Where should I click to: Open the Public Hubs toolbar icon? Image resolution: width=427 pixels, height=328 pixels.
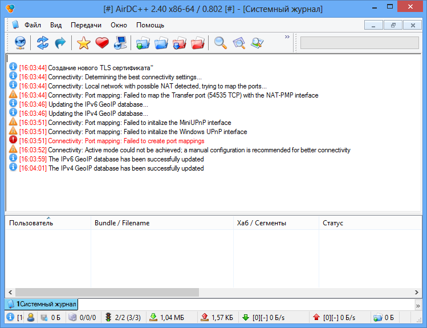(21, 43)
